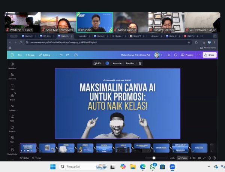
Task: Select the slide headline text MAKSIMALIN CANVA AI
Action: [x=118, y=87]
